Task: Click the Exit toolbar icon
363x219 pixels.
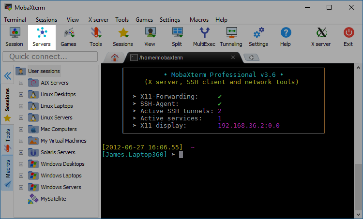Action: click(x=348, y=37)
